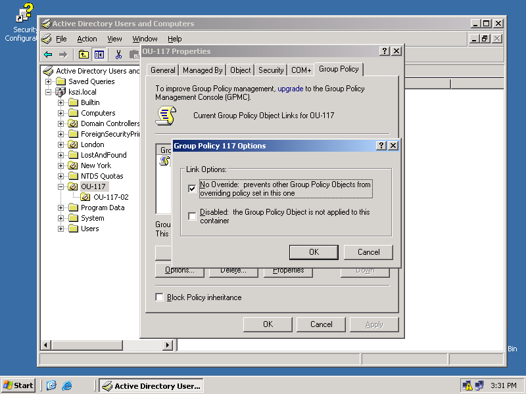
Task: Click the upgrade link for GPMC
Action: [290, 89]
